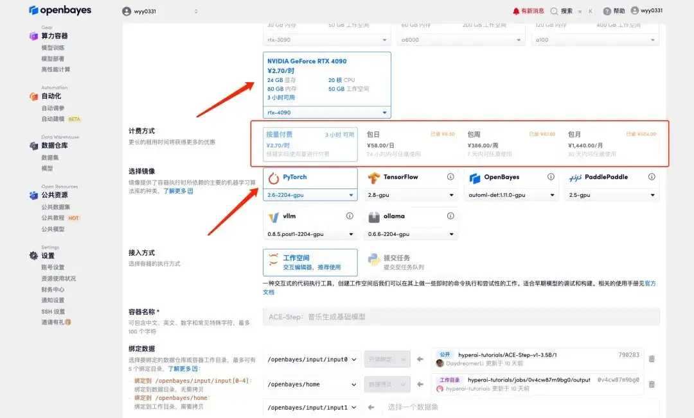This screenshot has height=418, width=694.
Task: Open 自动调参 in sidebar
Action: [53, 108]
